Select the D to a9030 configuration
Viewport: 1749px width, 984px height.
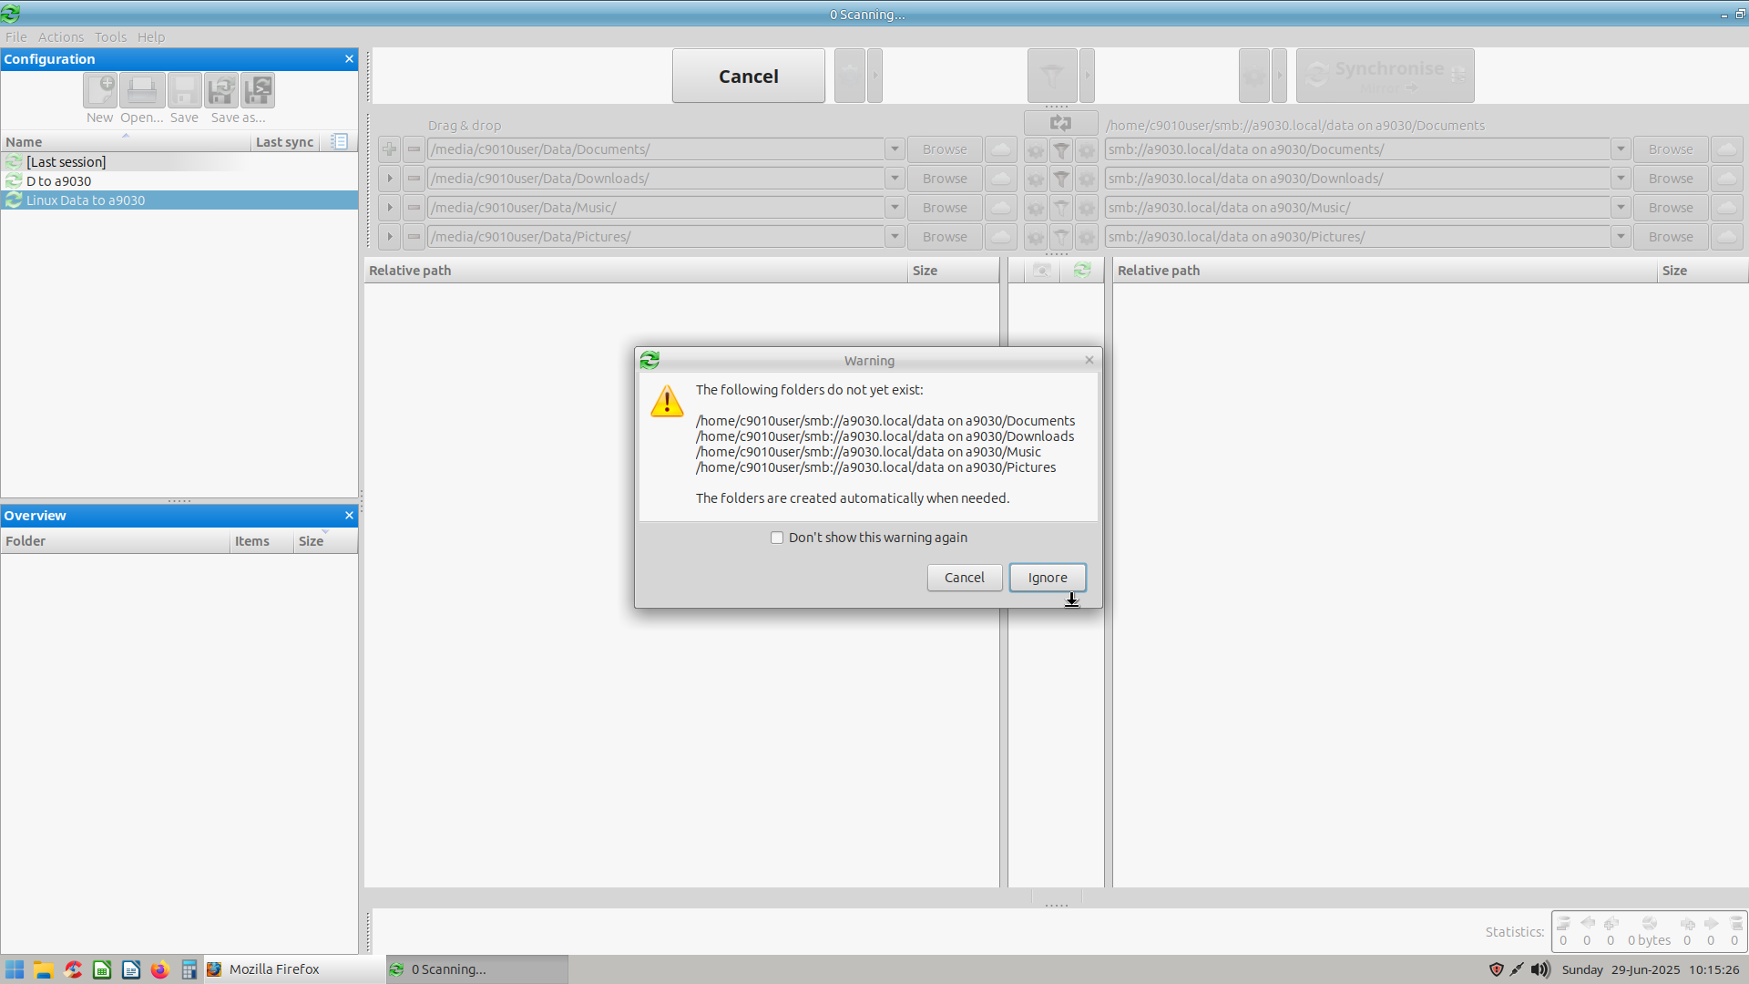tap(179, 181)
